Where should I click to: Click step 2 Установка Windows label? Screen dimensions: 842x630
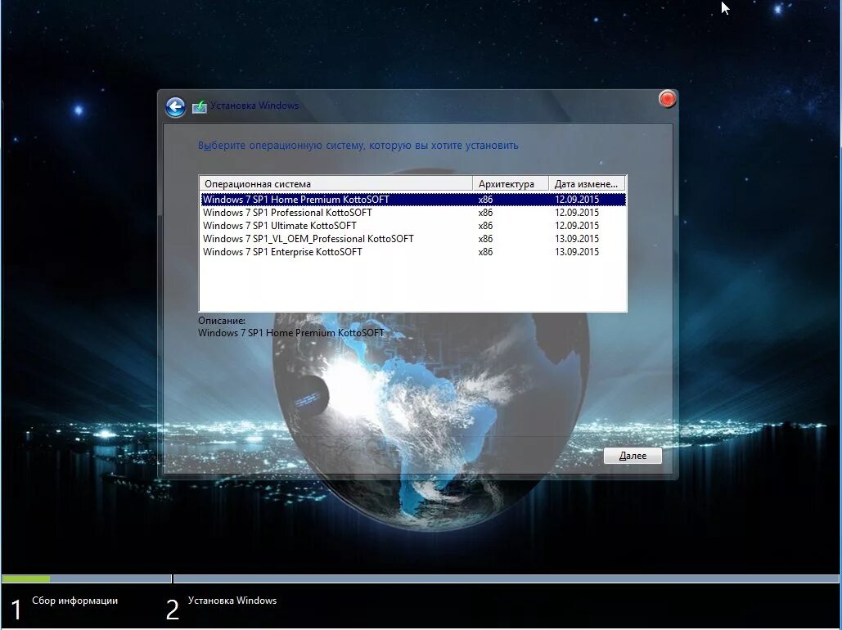pyautogui.click(x=232, y=601)
